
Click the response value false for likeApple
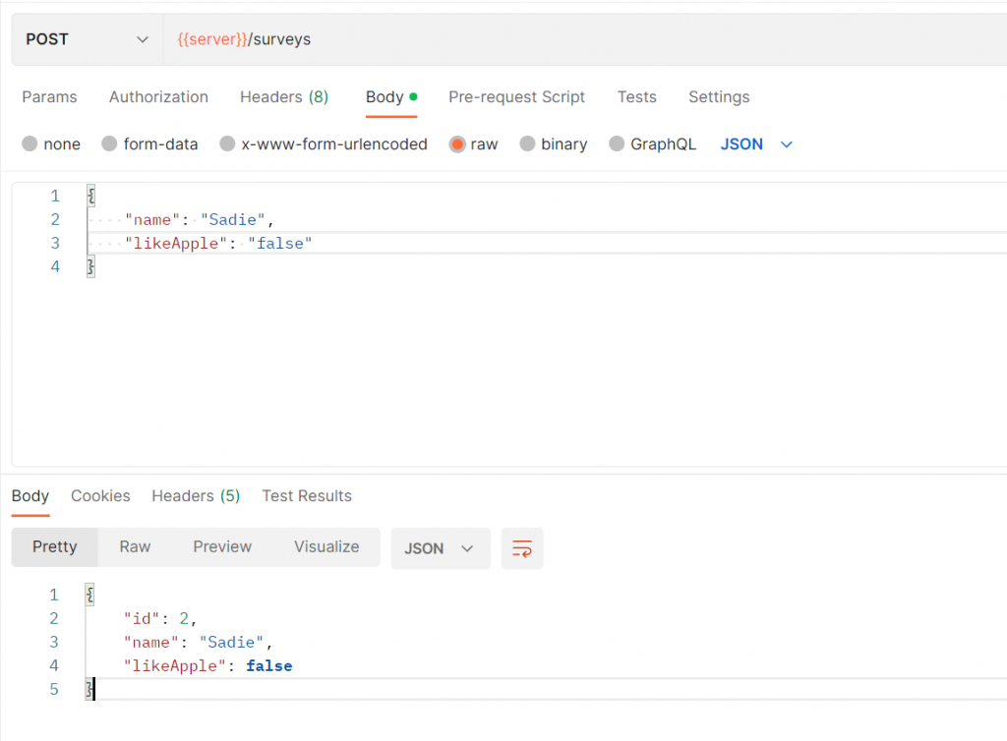(269, 666)
